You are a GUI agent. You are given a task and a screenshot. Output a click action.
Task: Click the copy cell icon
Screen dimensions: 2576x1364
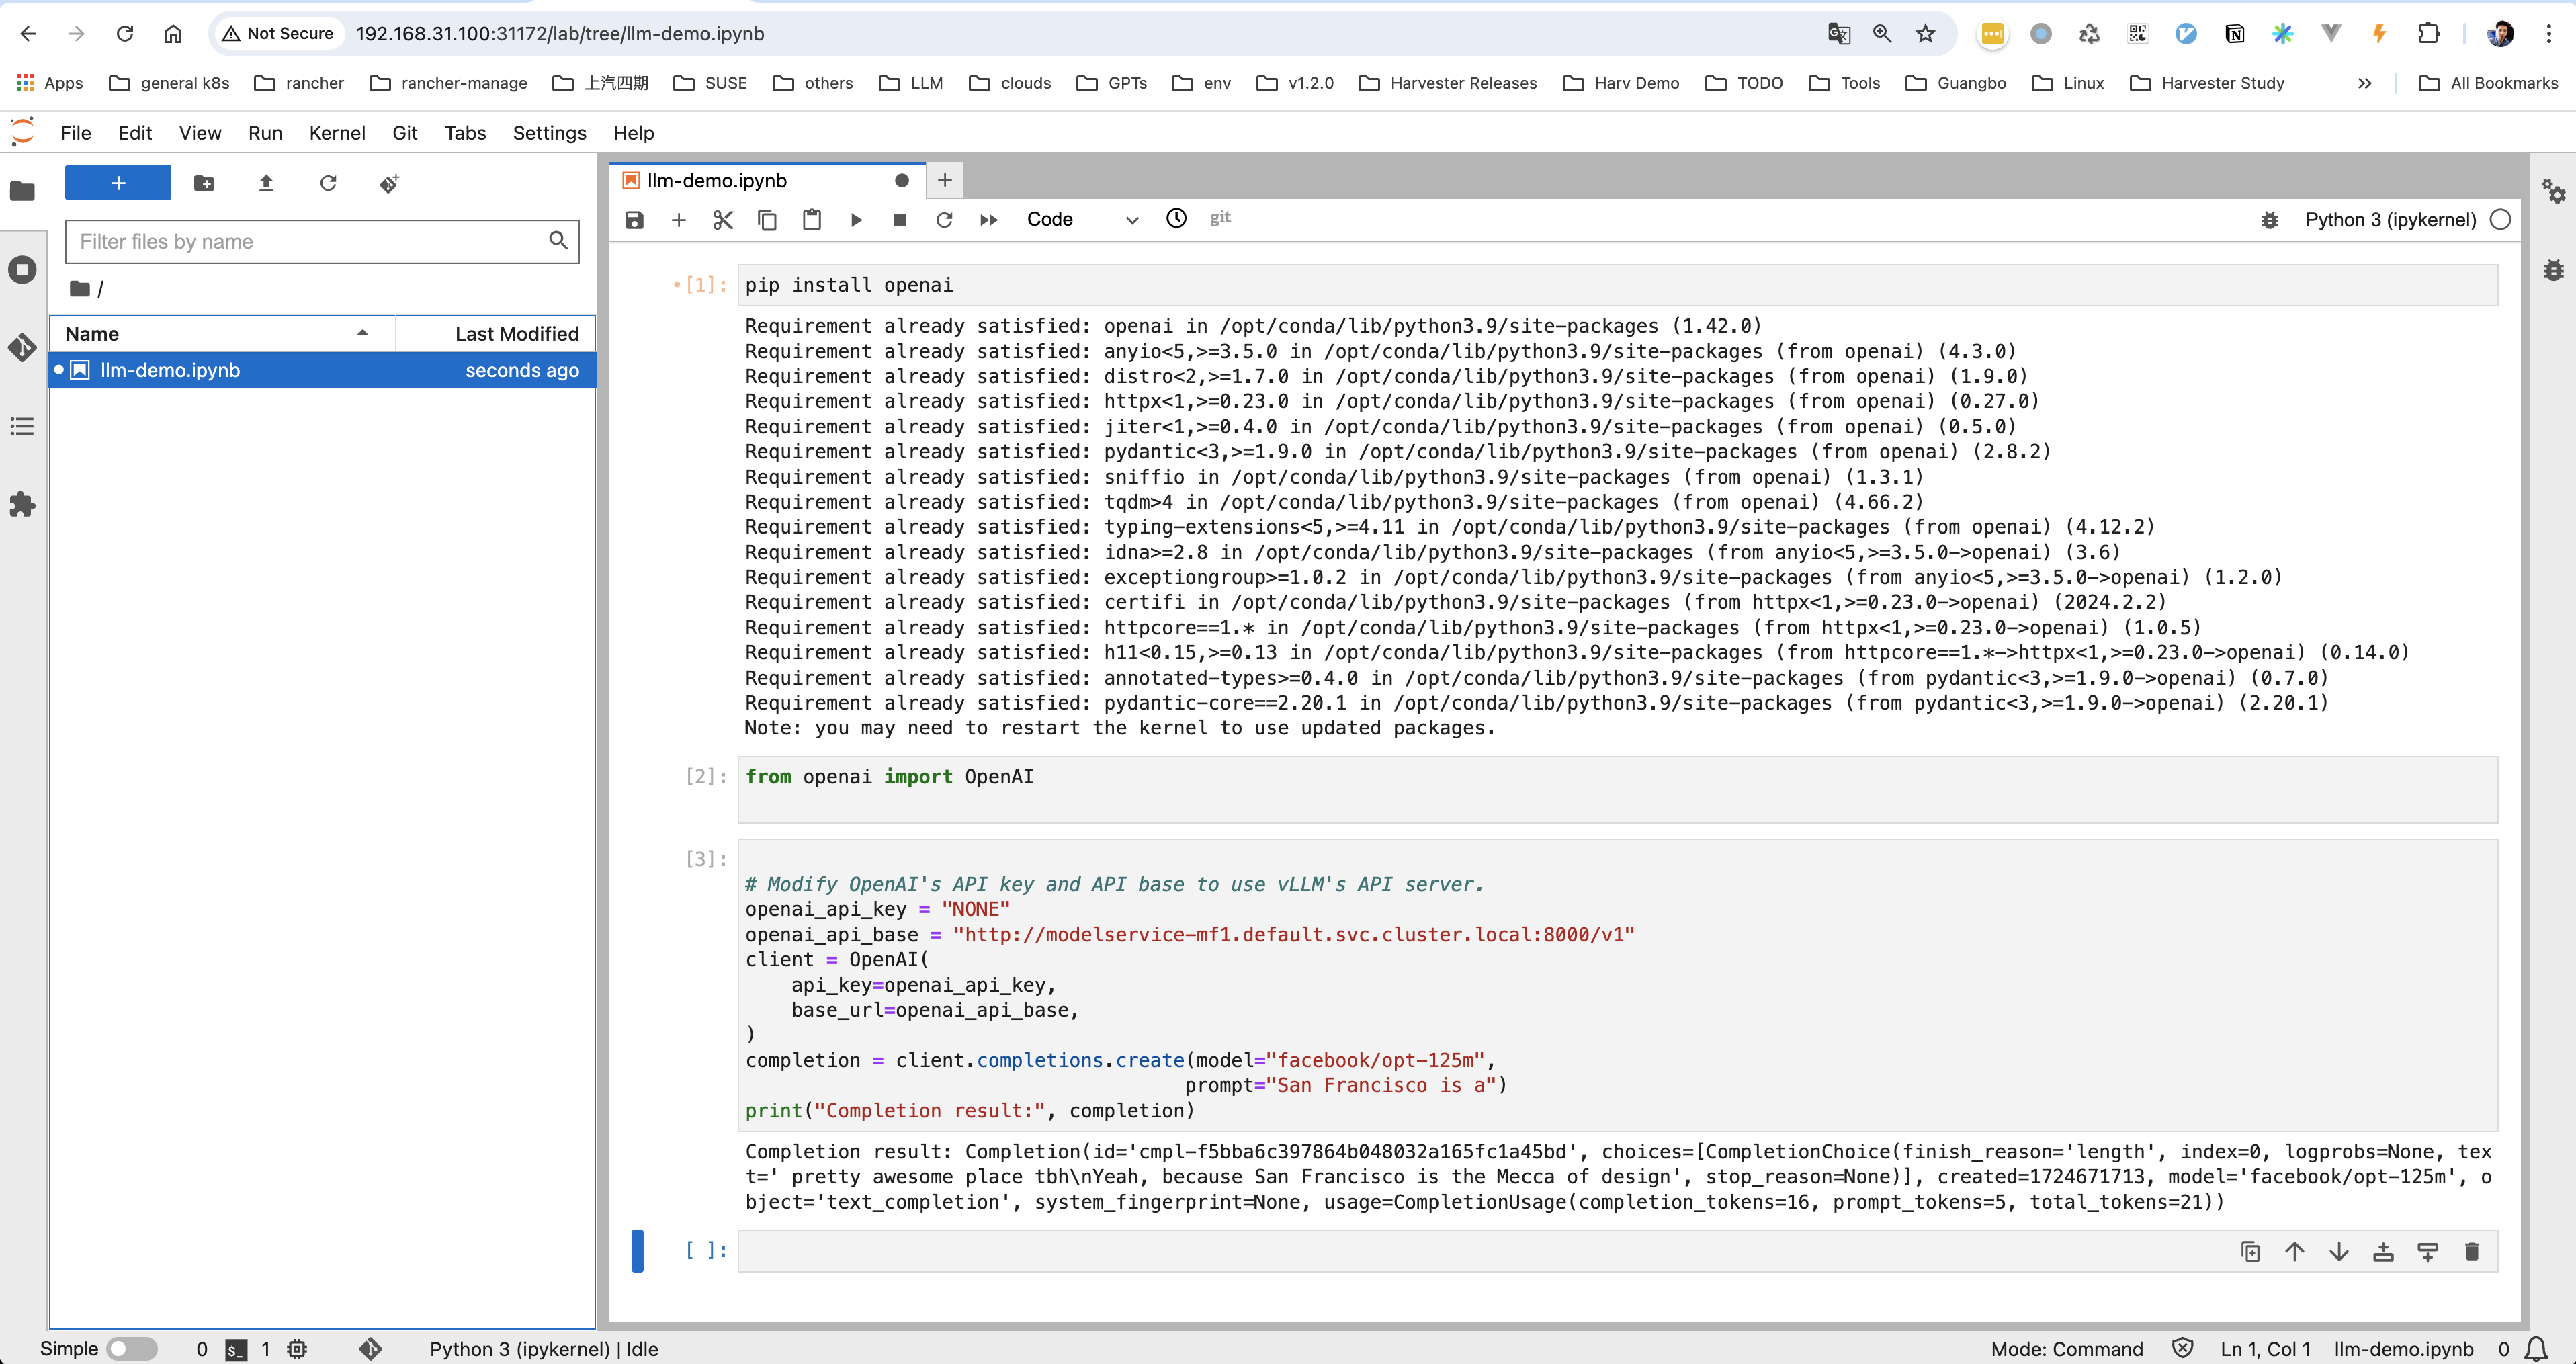(767, 218)
